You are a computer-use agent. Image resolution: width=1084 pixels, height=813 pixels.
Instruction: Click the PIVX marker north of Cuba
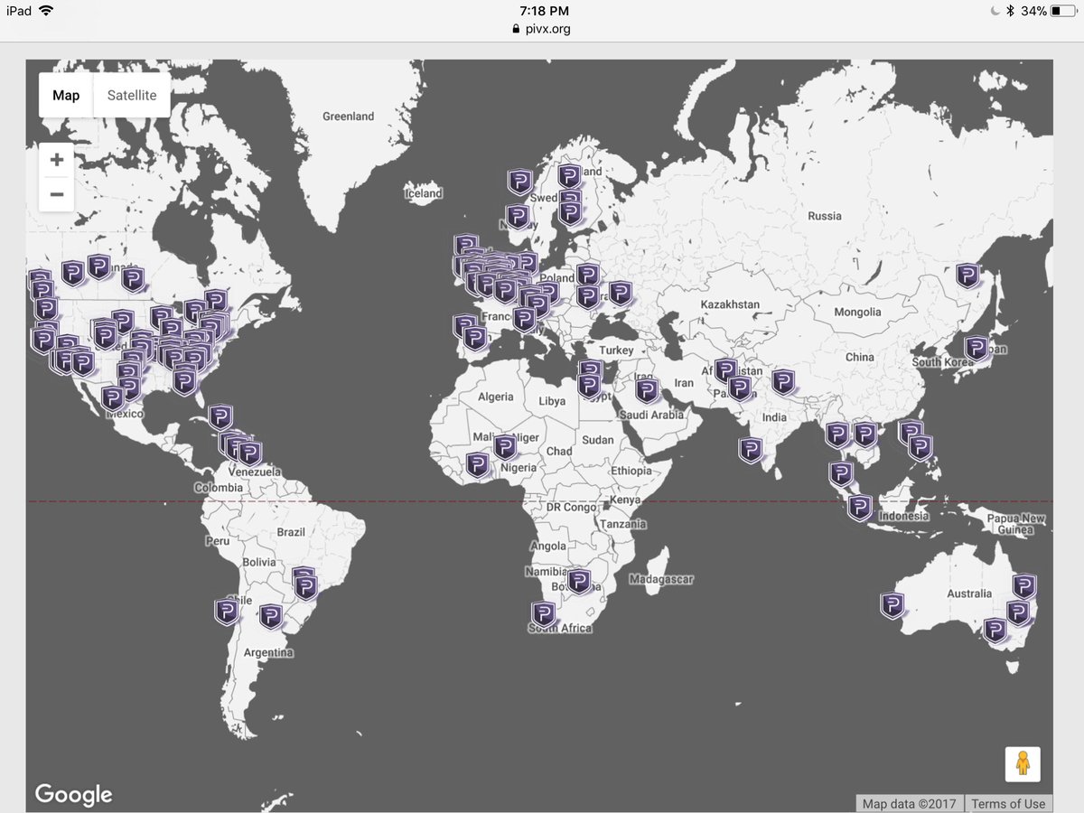220,416
